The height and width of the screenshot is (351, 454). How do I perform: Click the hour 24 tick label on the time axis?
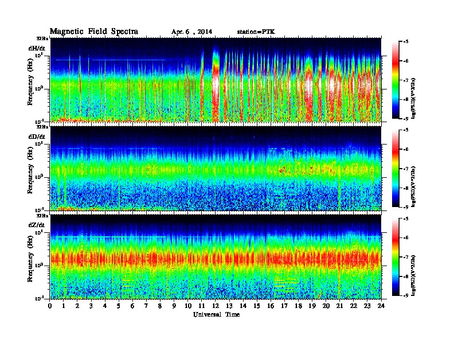click(381, 306)
